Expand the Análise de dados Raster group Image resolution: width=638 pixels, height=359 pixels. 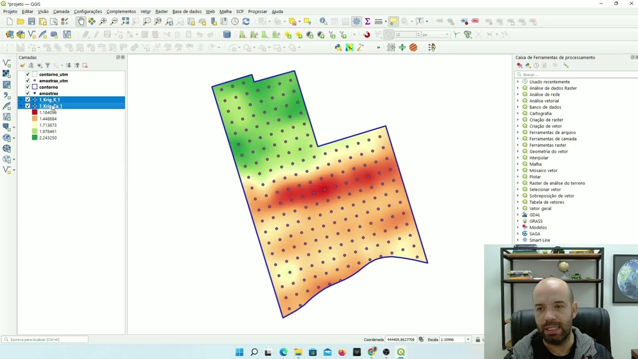click(x=517, y=88)
